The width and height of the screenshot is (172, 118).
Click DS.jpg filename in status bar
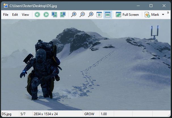tap(7, 114)
